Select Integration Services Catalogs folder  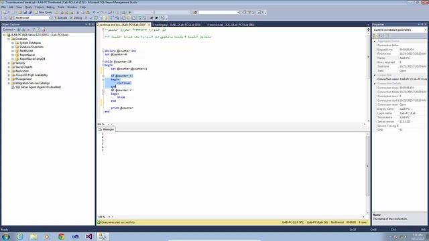click(33, 83)
